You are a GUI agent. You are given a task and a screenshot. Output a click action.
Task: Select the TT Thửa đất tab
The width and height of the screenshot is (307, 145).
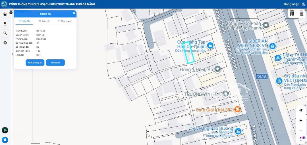click(24, 21)
